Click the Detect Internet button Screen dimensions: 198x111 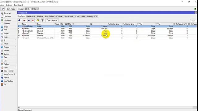52,20
